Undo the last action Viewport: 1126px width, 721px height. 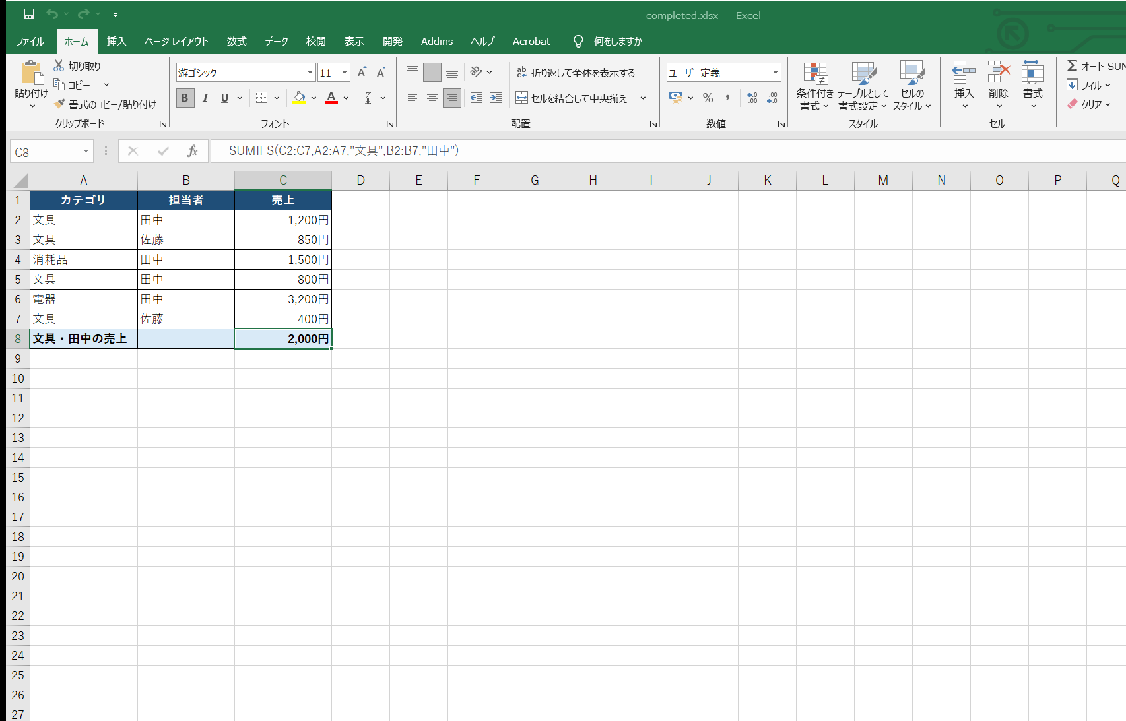click(x=52, y=14)
